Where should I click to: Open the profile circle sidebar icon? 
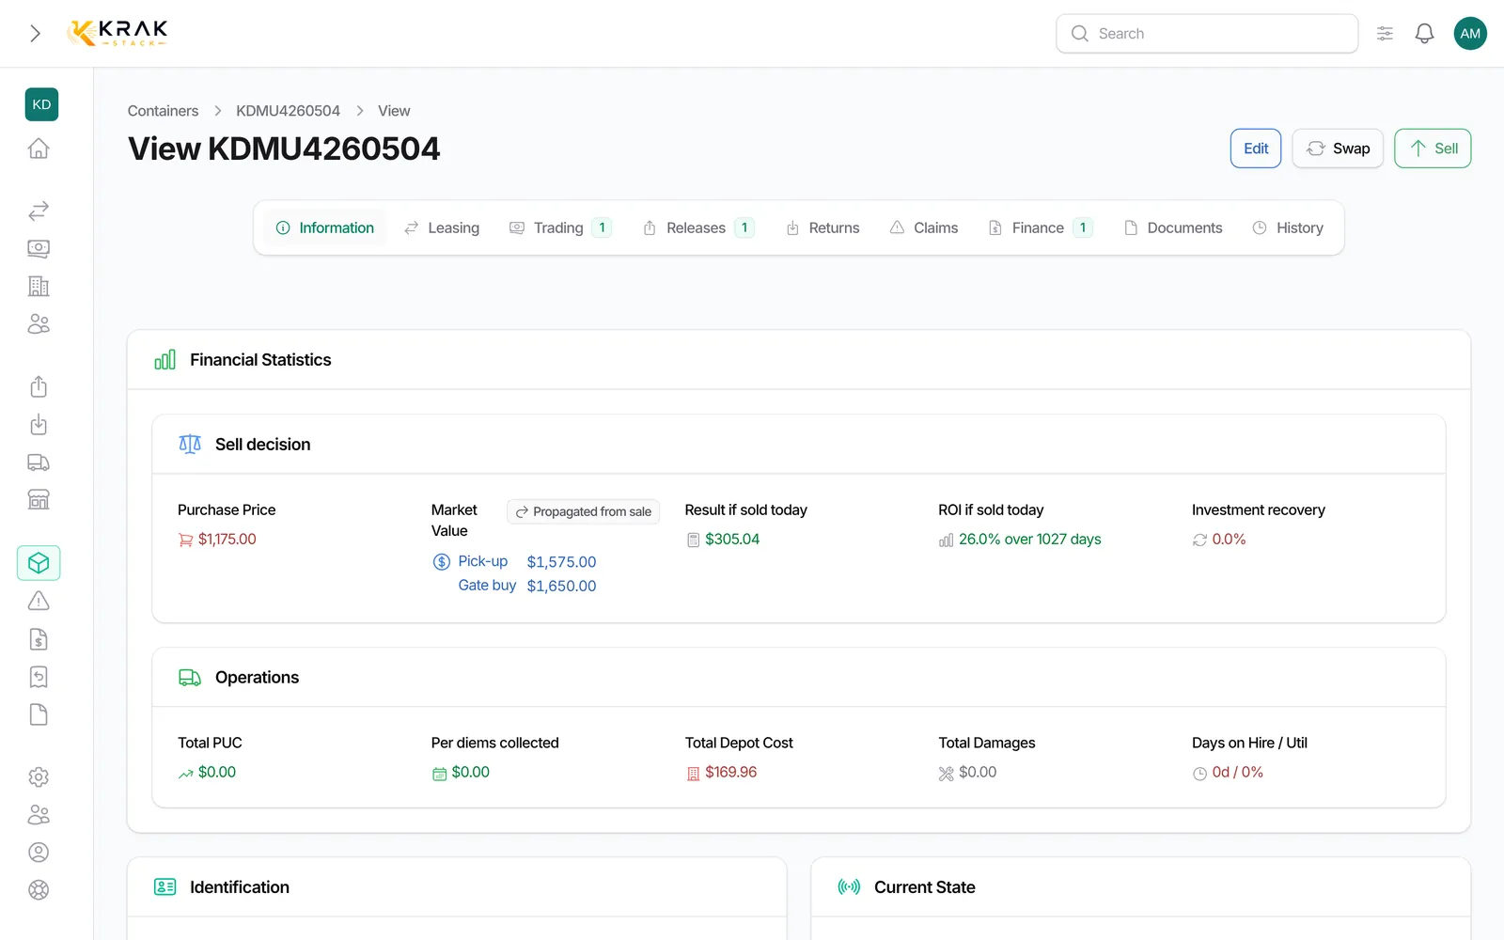click(x=39, y=853)
